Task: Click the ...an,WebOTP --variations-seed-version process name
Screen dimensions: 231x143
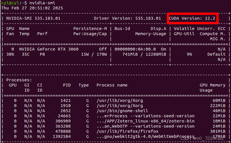Action: click(146, 126)
